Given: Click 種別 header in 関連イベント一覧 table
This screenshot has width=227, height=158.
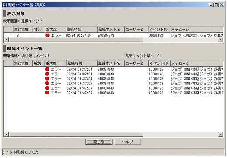Looking at the screenshot, I should click(x=38, y=64).
